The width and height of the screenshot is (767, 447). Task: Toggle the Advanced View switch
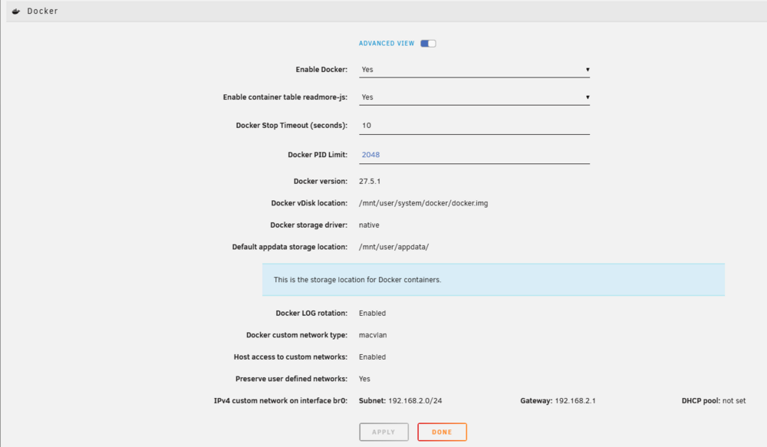(x=428, y=44)
